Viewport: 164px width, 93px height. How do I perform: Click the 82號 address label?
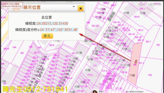tap(143, 13)
